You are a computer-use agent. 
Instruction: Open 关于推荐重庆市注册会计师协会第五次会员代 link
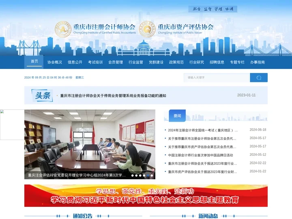click(202, 139)
